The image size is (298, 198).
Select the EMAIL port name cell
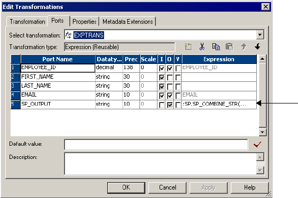click(58, 95)
